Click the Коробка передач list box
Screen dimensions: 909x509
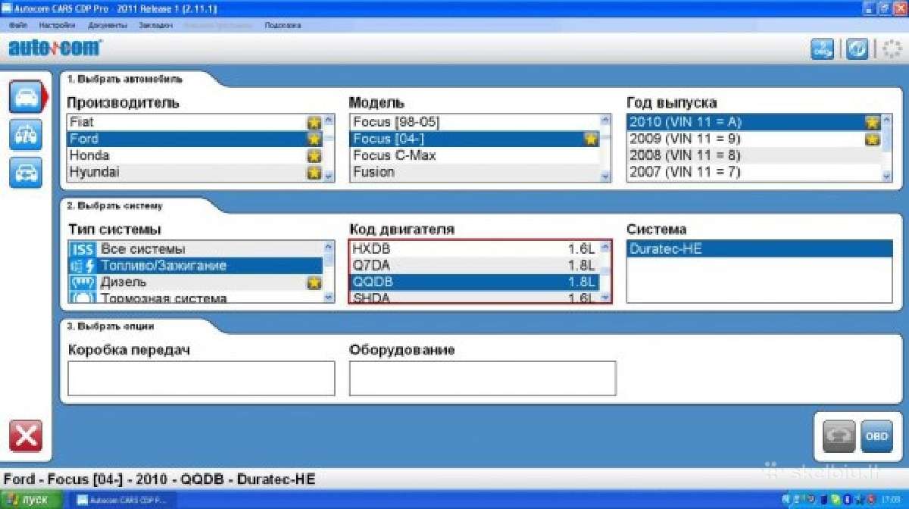[x=201, y=378]
